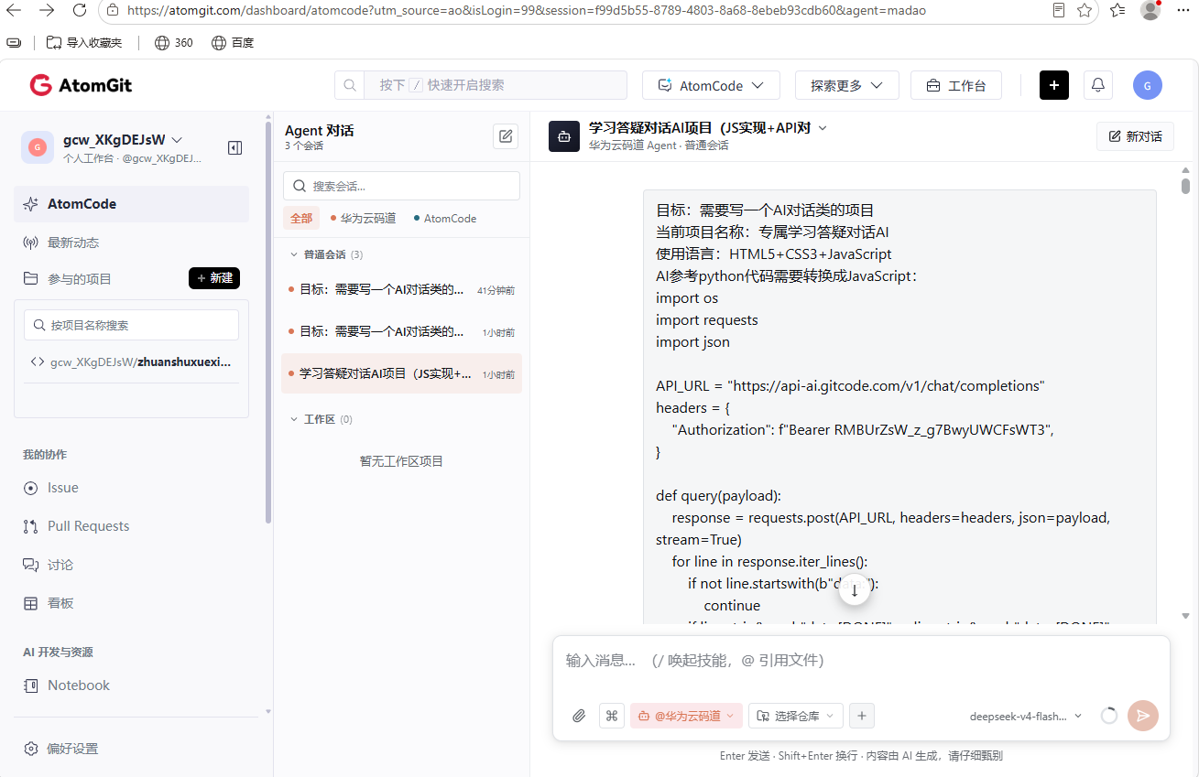Open the gcw_XKgDEJsW workspace switcher
The image size is (1199, 777).
[x=123, y=140]
